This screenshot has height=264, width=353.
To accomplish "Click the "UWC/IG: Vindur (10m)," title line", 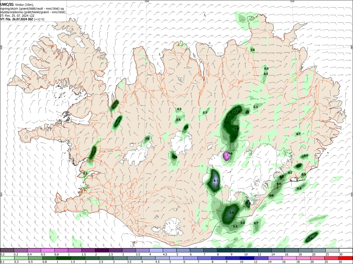I will 17,4.
